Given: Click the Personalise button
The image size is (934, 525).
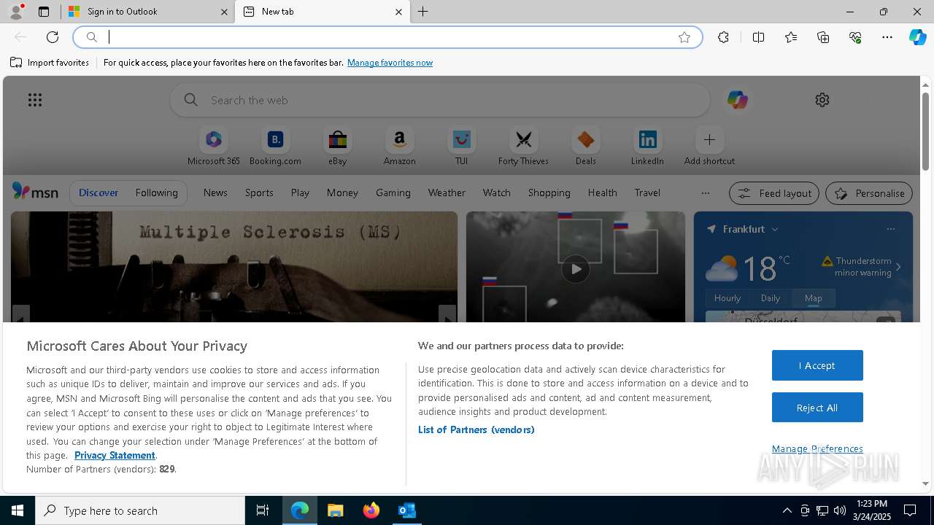Looking at the screenshot, I should (869, 193).
